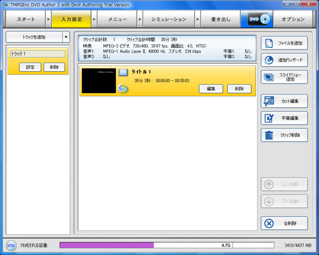Click the slideshow add pictures icon
Image resolution: width=319 pixels, height=255 pixels.
click(269, 77)
